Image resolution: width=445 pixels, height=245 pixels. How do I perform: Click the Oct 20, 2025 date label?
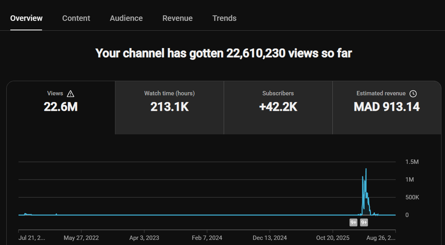coord(333,238)
